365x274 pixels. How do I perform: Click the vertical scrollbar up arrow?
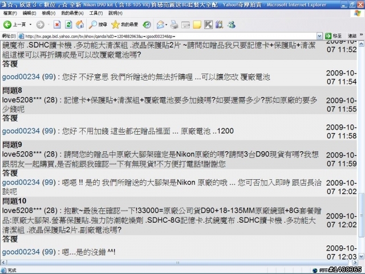click(361, 44)
